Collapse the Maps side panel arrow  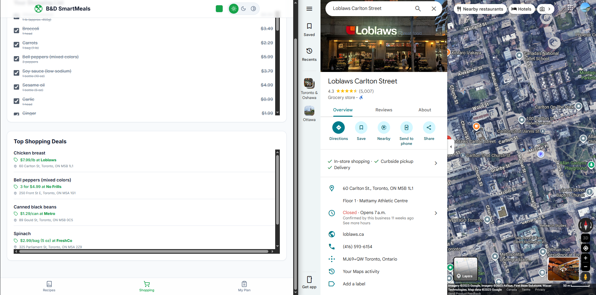pyautogui.click(x=451, y=147)
